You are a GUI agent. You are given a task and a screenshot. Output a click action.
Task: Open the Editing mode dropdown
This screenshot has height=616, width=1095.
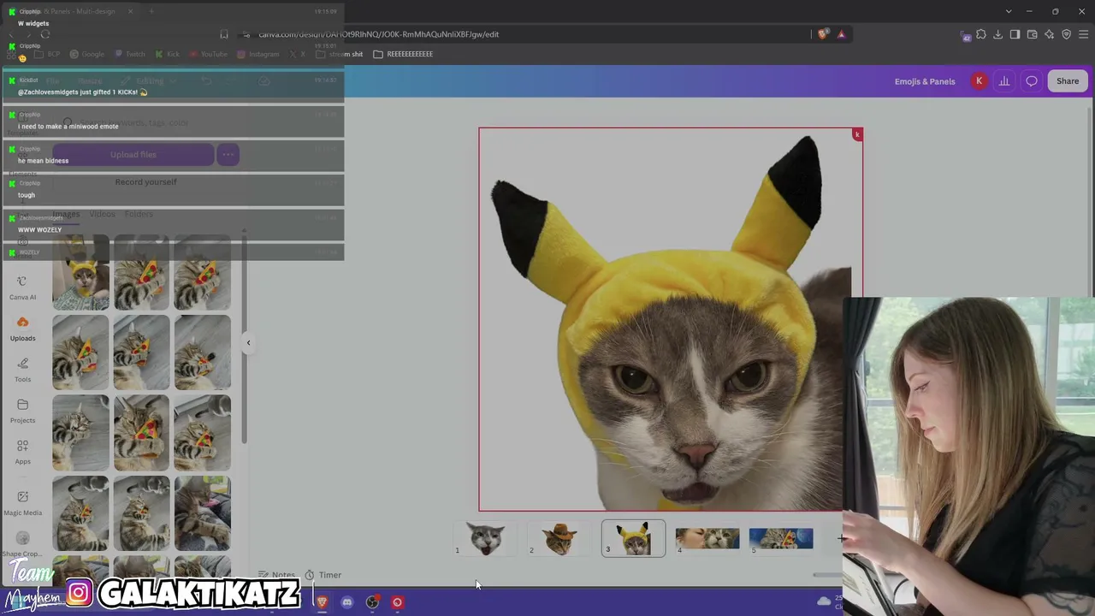(150, 81)
